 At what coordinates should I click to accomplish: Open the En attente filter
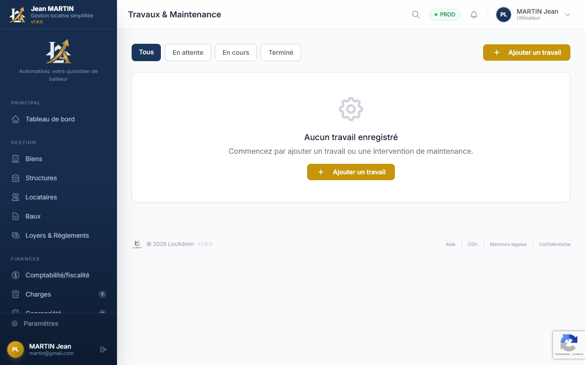click(x=187, y=52)
